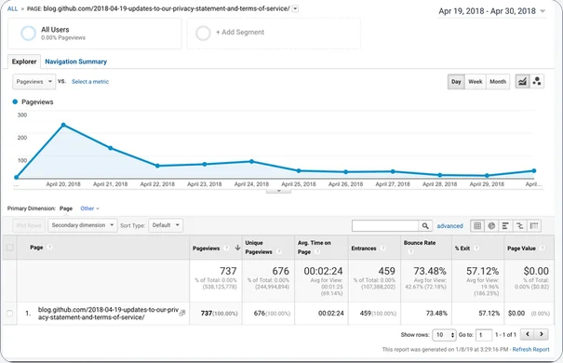The height and width of the screenshot is (363, 563).
Task: Open the Secondary dimension dropdown
Action: (x=83, y=225)
